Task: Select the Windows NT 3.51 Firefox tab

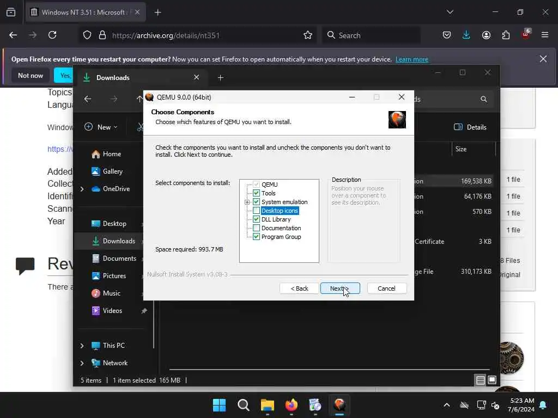Action: click(86, 12)
